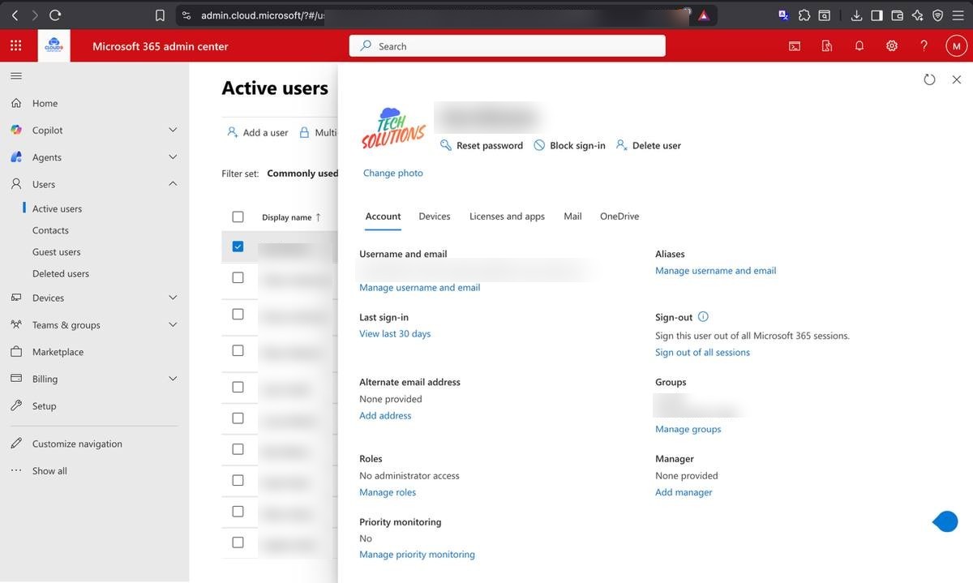973x583 pixels.
Task: Click the admin center Search box
Action: (508, 46)
